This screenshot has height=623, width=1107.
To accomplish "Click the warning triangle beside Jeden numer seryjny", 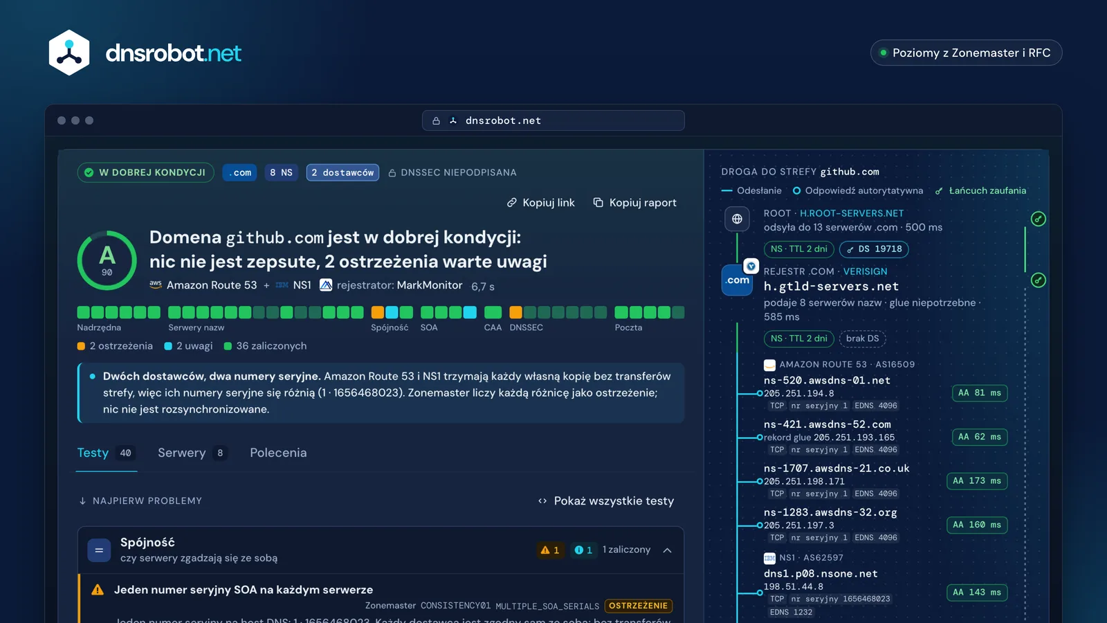I will coord(98,590).
